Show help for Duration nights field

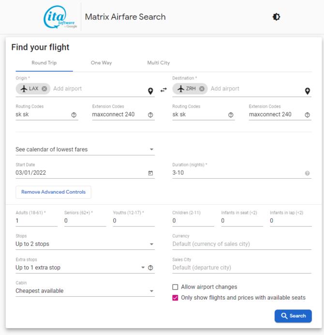point(308,173)
